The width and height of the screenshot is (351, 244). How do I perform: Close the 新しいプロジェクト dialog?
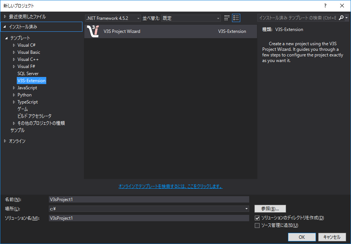342,6
